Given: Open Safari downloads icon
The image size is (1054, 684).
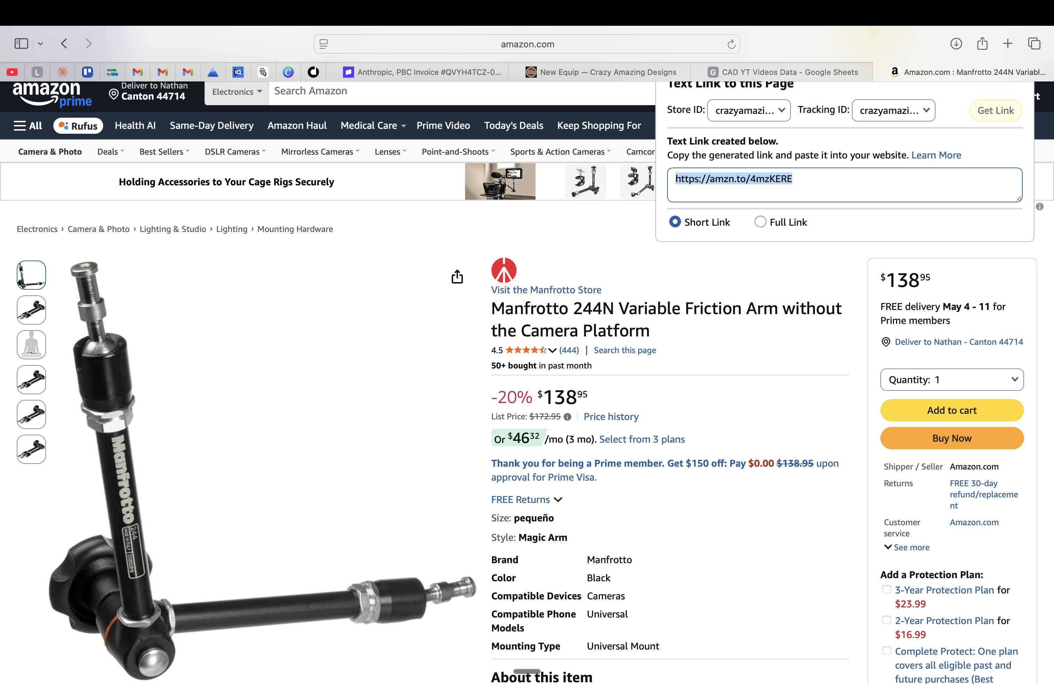Looking at the screenshot, I should pos(956,43).
